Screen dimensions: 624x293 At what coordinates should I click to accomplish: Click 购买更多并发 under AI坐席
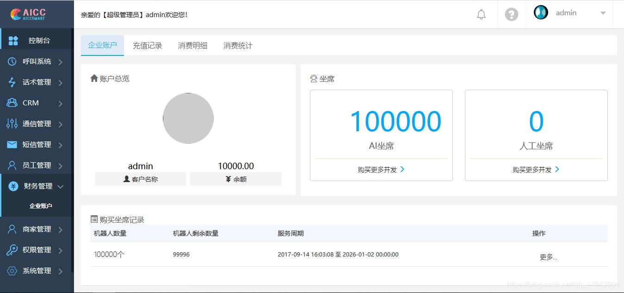[381, 170]
